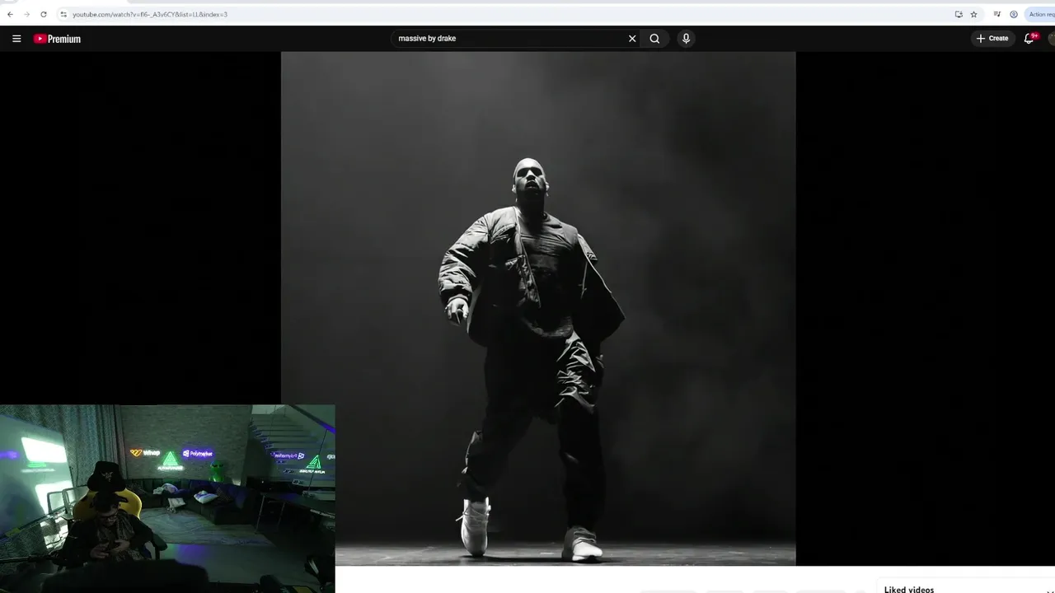Open the browser profile icon

tap(1014, 14)
